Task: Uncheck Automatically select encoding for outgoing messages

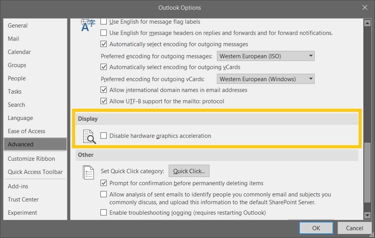Action: [104, 44]
